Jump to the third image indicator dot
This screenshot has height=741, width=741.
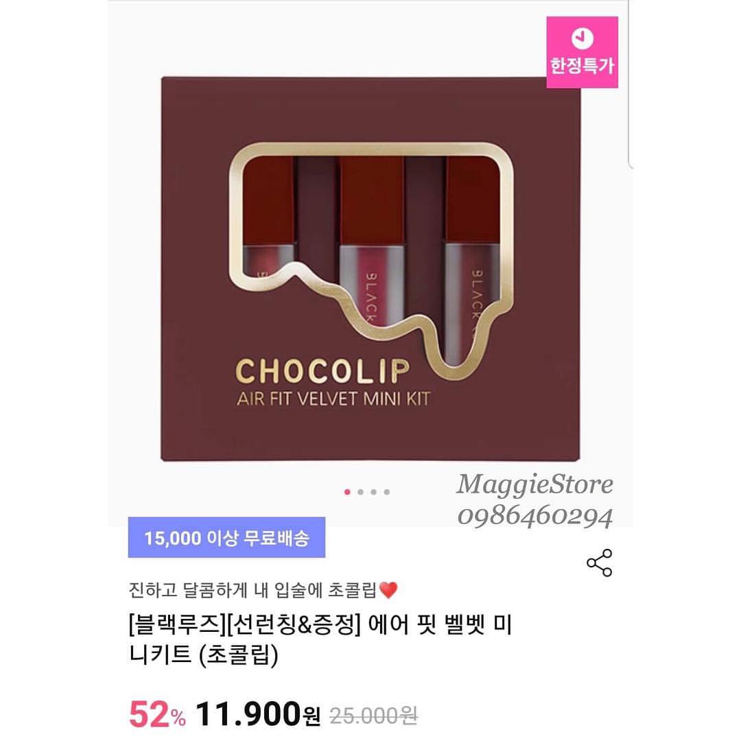click(x=374, y=492)
